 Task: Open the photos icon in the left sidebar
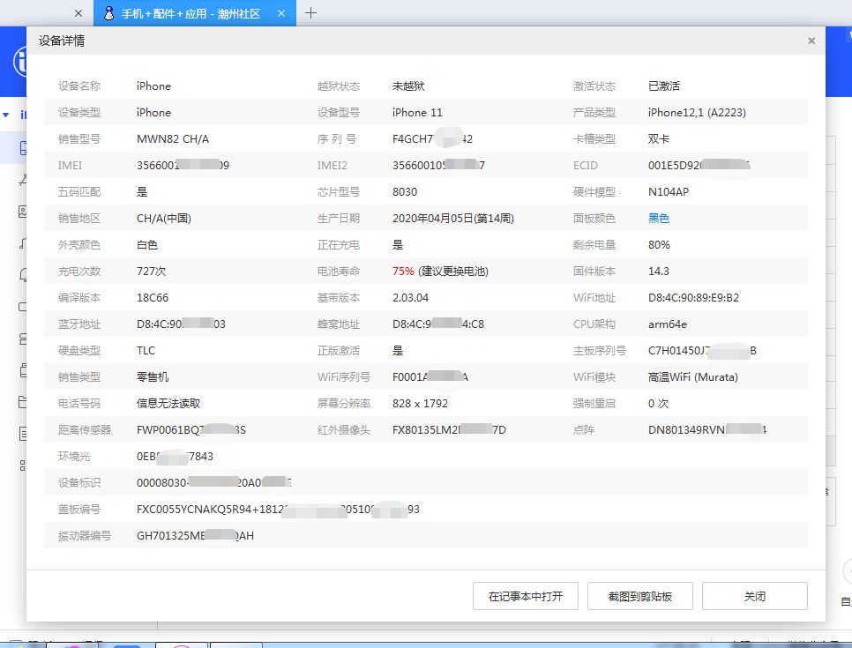[23, 212]
